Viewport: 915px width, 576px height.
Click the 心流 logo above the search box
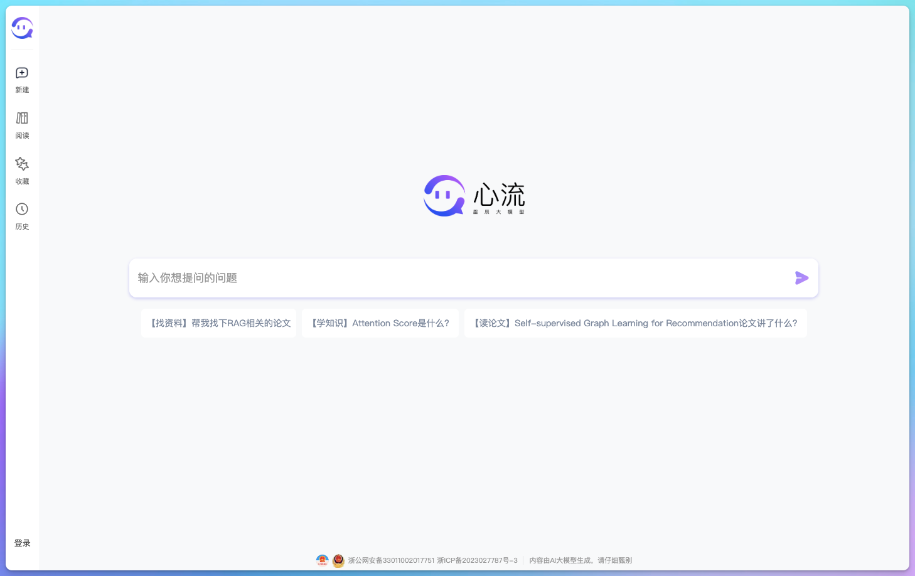pyautogui.click(x=475, y=196)
